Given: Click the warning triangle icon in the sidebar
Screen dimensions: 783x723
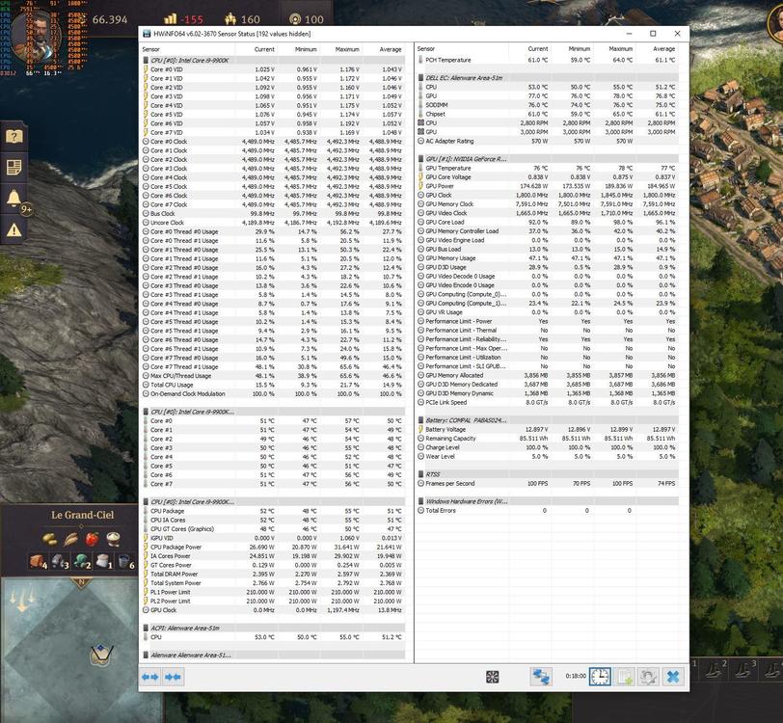Looking at the screenshot, I should [x=13, y=229].
